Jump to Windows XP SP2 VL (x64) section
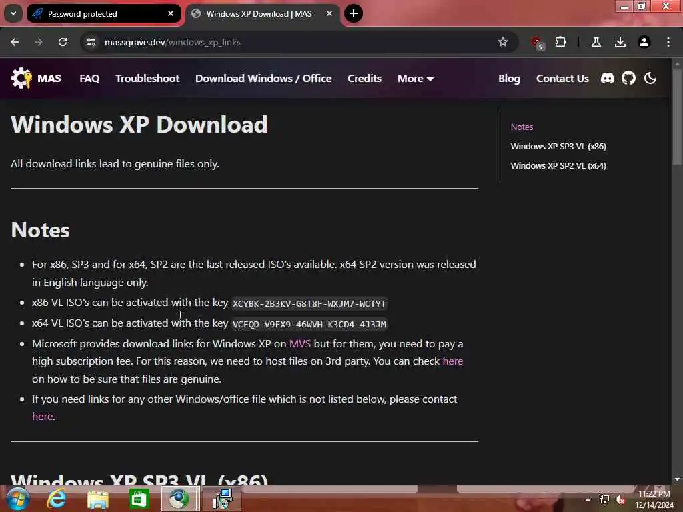Screen dimensions: 683x512 point(558,165)
